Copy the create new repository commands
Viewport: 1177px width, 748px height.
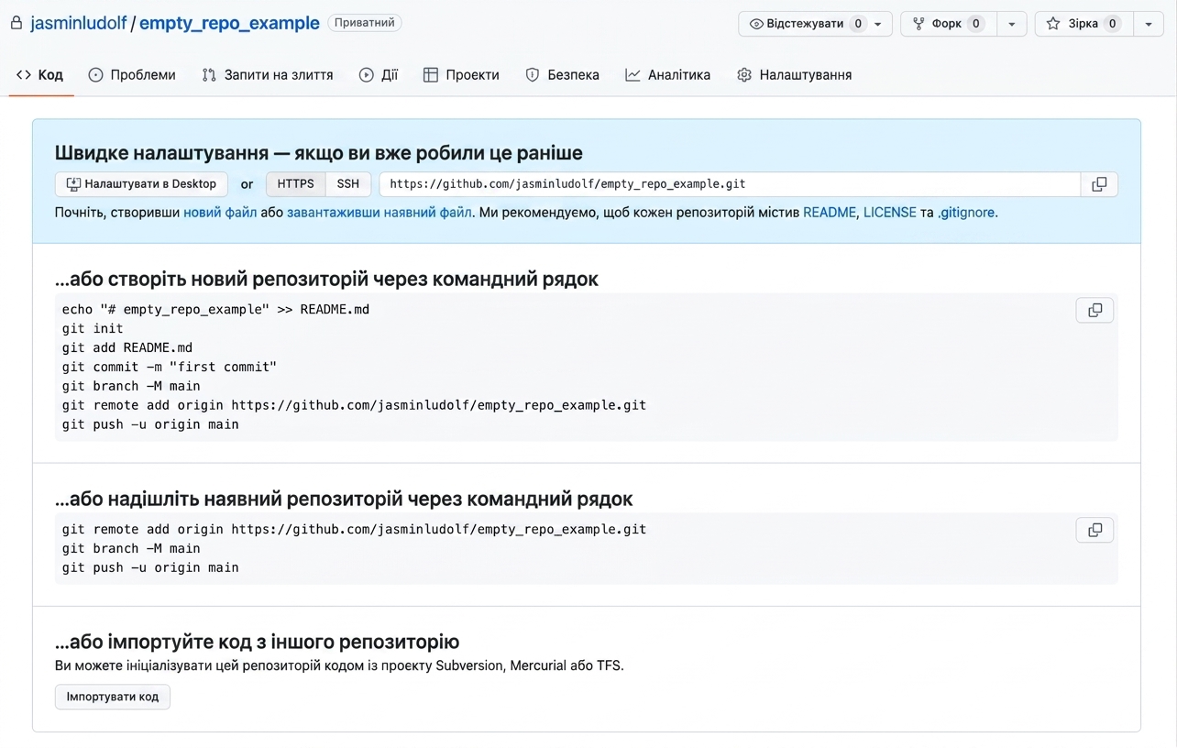click(x=1094, y=310)
